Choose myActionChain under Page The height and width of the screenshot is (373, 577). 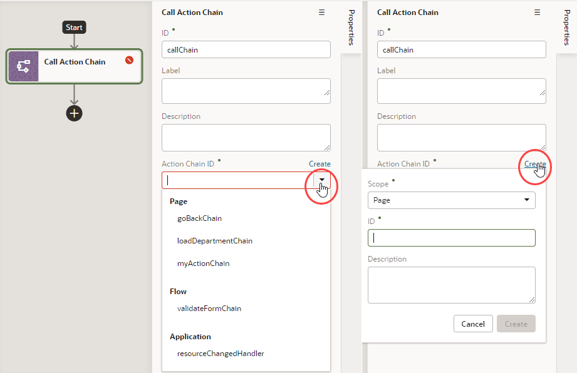(x=203, y=263)
